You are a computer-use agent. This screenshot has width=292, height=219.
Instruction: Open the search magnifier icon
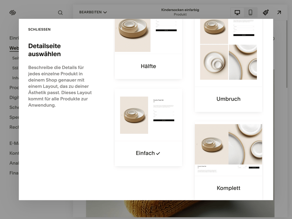60,12
